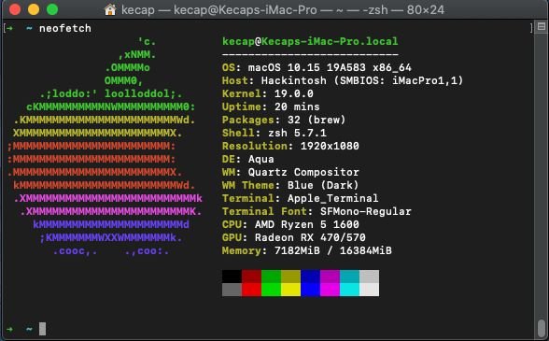Viewport: 549px width, 341px height.
Task: Click the bright green color block
Action: tap(271, 290)
